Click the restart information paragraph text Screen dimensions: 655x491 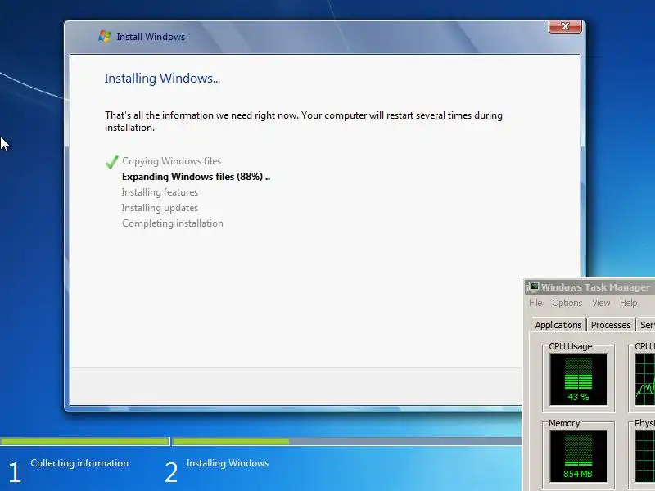tap(304, 121)
